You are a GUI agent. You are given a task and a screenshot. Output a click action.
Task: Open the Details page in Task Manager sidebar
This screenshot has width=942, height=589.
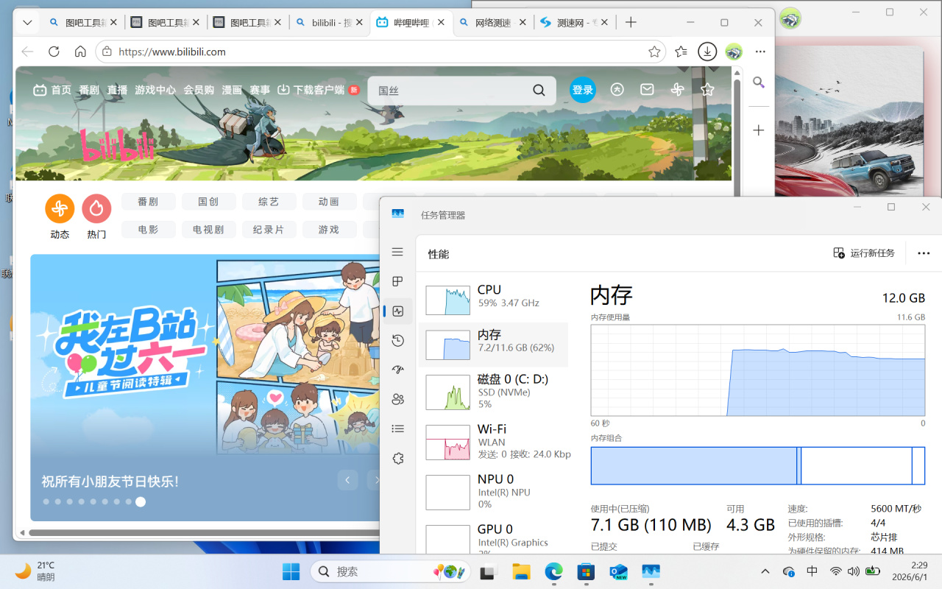pos(397,428)
